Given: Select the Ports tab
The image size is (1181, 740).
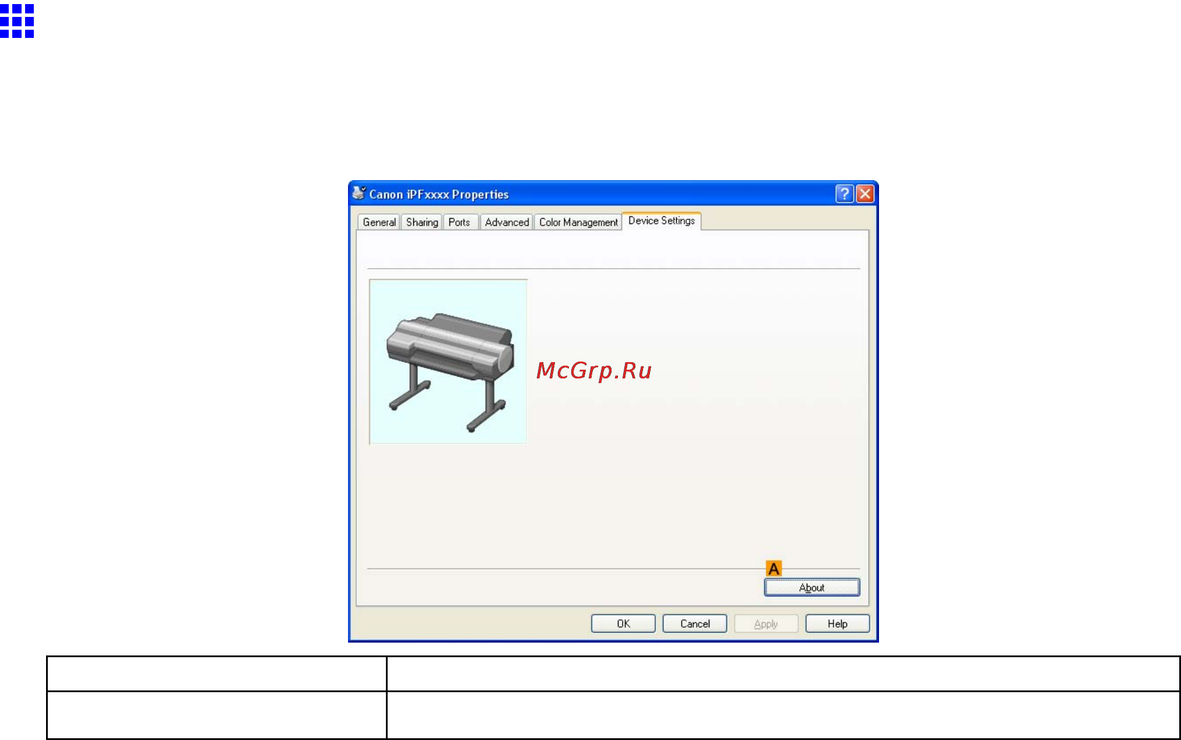Looking at the screenshot, I should 459,222.
